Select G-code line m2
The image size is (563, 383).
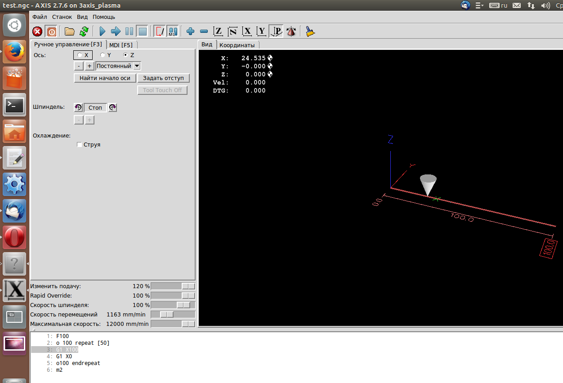(59, 370)
